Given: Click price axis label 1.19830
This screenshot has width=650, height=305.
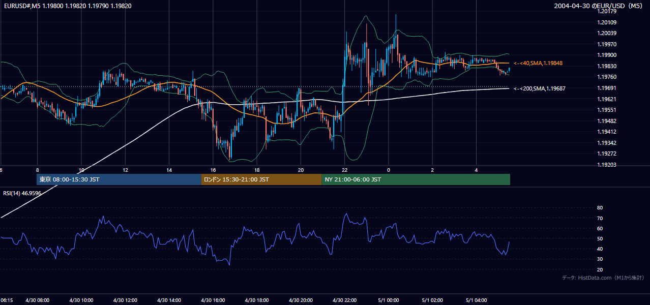Looking at the screenshot, I should point(607,66).
